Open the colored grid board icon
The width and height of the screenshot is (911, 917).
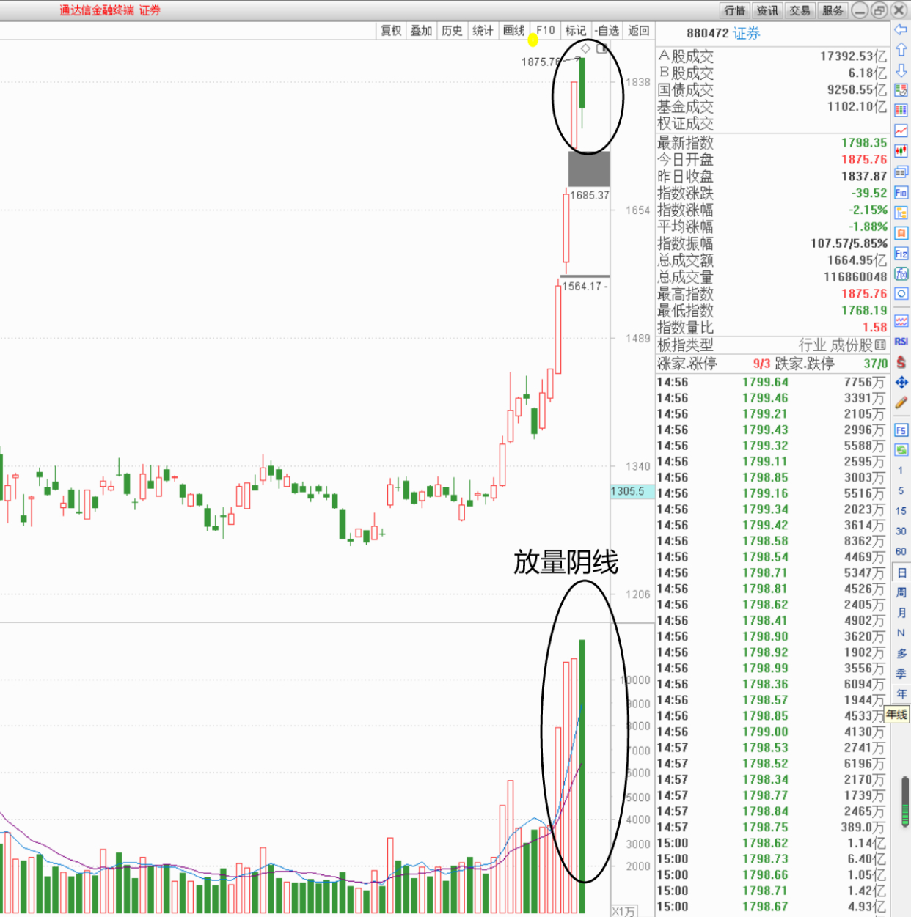point(901,111)
